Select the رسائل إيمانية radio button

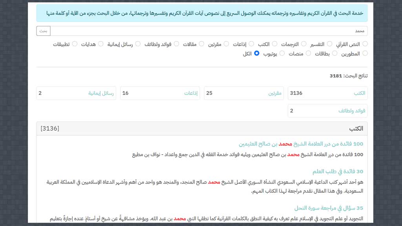pyautogui.click(x=138, y=44)
